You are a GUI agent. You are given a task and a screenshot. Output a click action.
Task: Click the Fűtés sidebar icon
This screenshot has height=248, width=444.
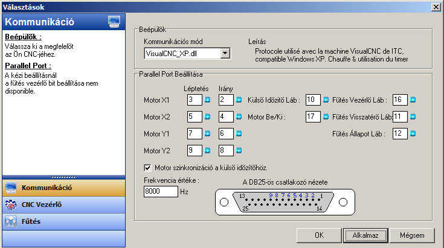pos(11,221)
